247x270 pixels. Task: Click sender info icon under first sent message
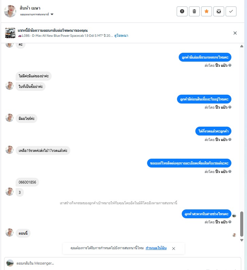pos(230,65)
